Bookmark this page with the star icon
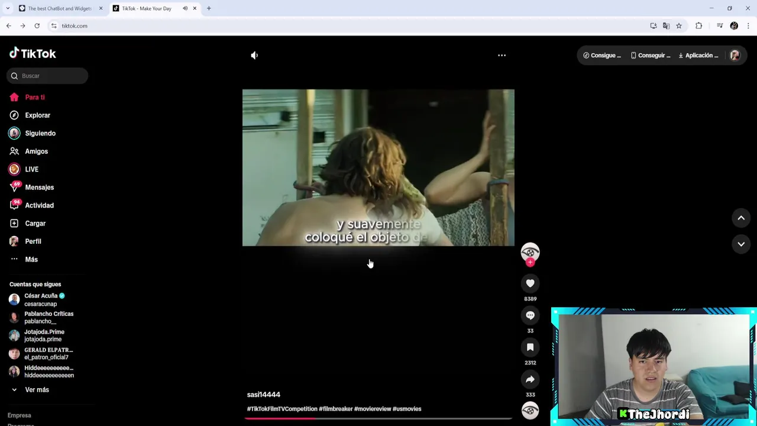 click(679, 26)
